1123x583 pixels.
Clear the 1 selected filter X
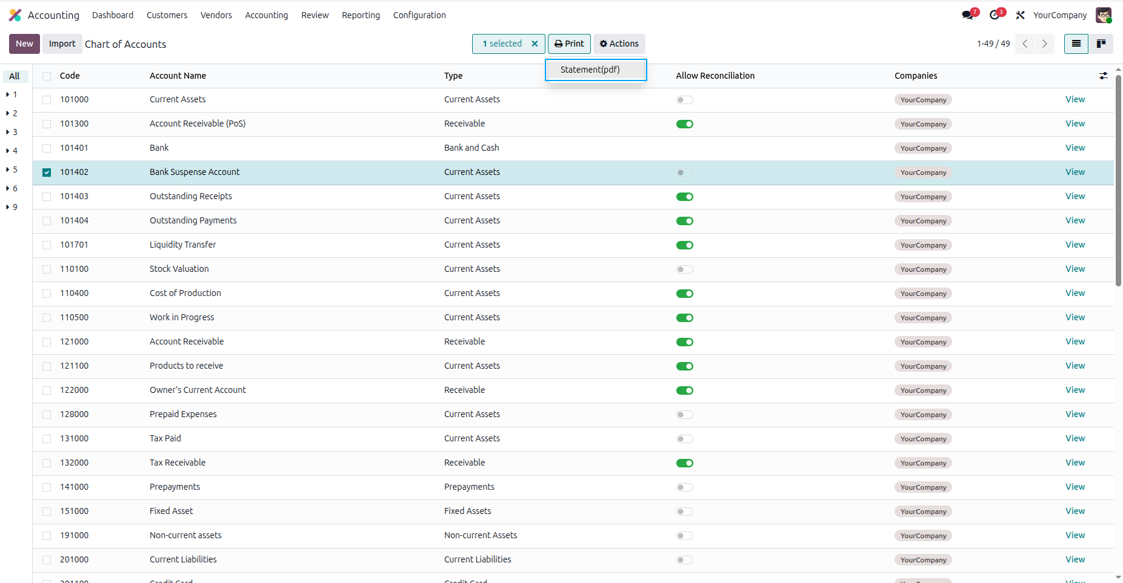pos(535,44)
